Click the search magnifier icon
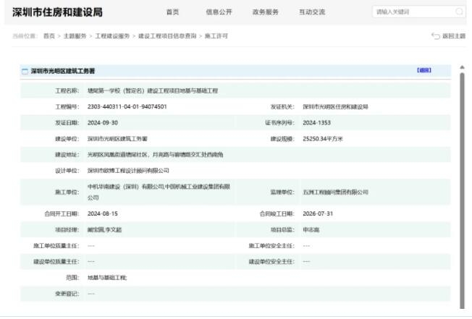Viewport: 472px width, 319px height. pyautogui.click(x=459, y=12)
